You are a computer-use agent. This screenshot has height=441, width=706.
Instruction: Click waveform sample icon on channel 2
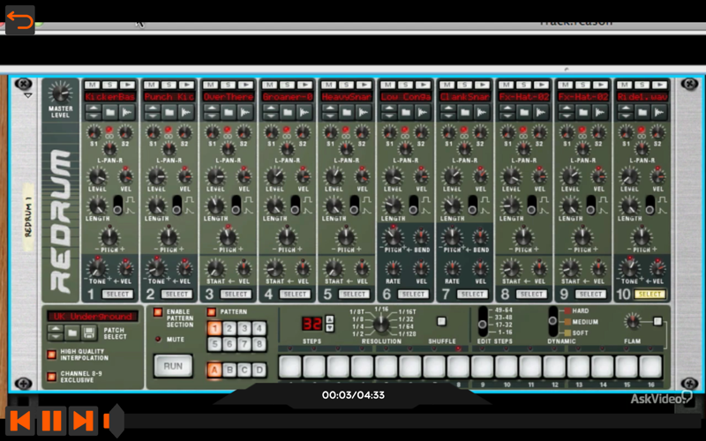point(186,112)
